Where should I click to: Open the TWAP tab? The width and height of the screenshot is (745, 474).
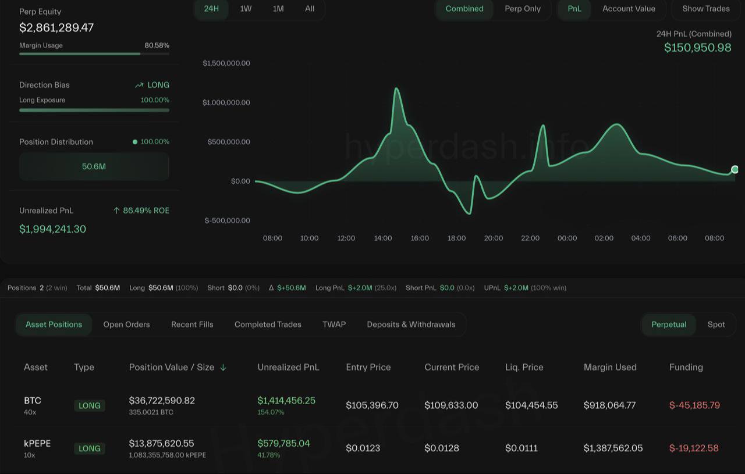coord(334,325)
